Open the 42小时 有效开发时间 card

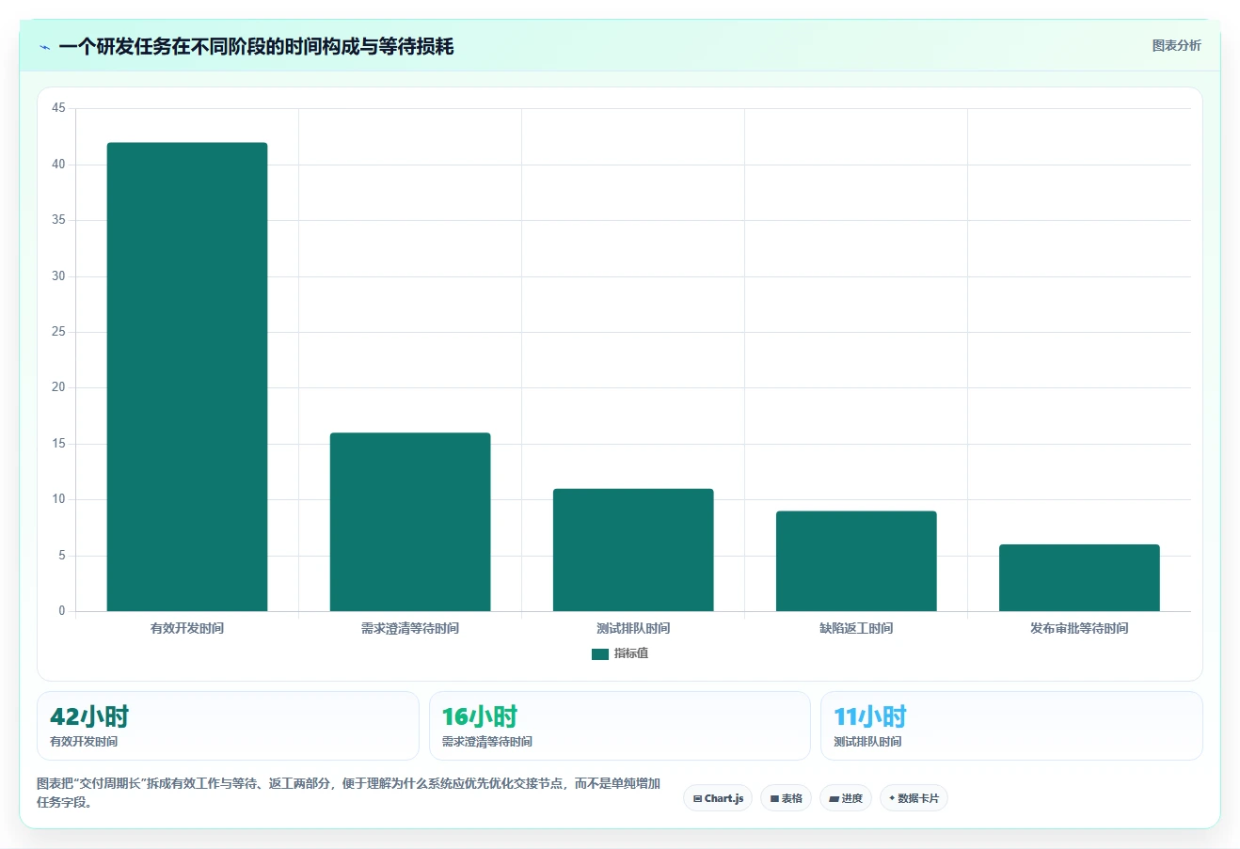(228, 726)
